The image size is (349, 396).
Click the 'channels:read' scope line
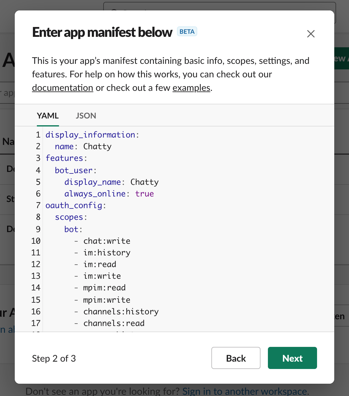coord(109,323)
